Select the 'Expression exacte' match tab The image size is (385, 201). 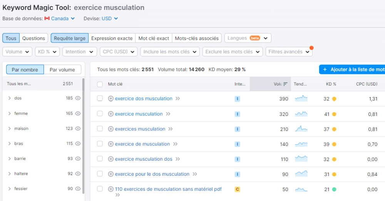(112, 38)
